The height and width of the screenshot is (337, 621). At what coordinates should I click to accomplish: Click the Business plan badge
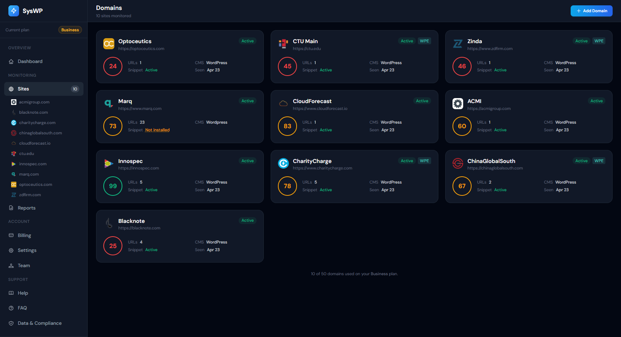pyautogui.click(x=70, y=30)
